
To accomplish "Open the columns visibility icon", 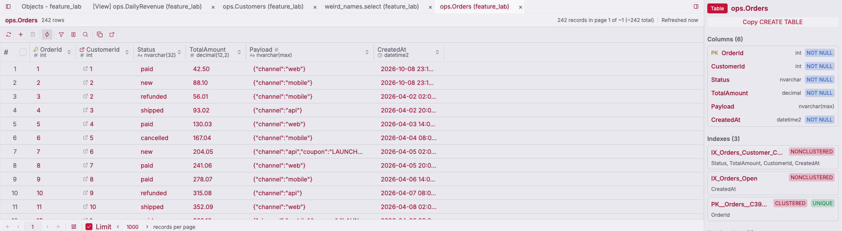I will tap(73, 34).
